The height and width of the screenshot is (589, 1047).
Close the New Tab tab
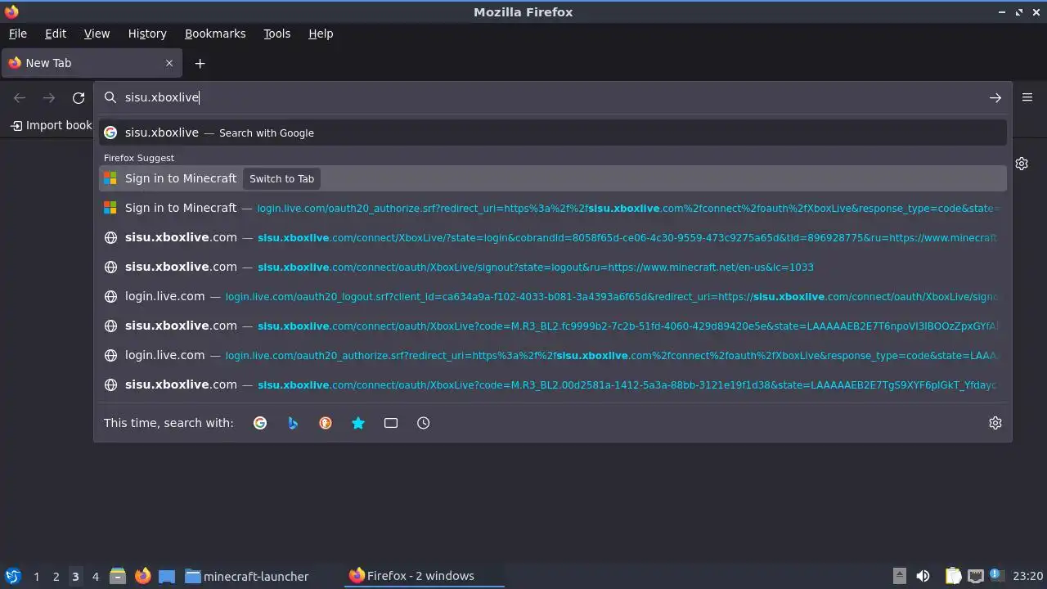pos(169,63)
